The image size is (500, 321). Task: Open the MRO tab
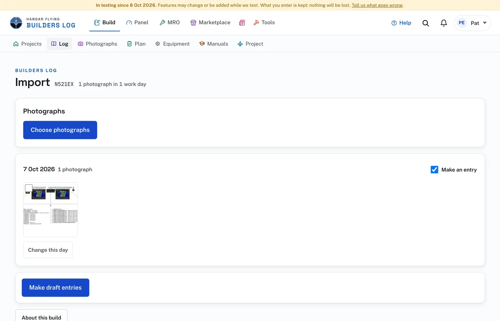tap(170, 22)
